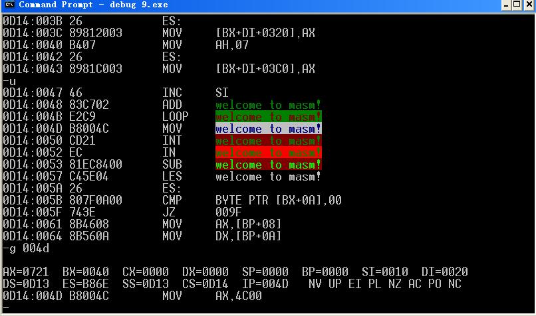Click the 'CX=0000' register value

(146, 272)
